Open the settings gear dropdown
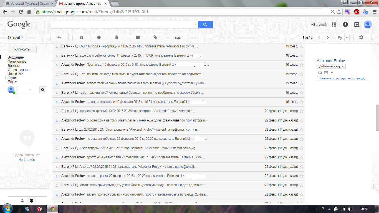This screenshot has width=379, height=213. (363, 37)
